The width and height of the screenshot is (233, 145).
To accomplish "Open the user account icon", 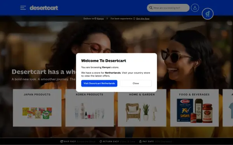I will [195, 8].
